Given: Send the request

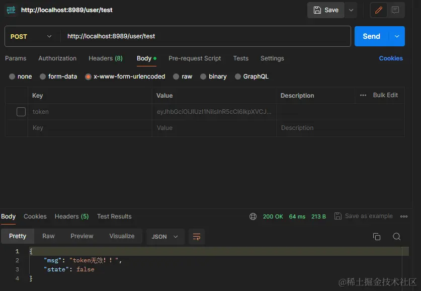Looking at the screenshot, I should pyautogui.click(x=371, y=36).
